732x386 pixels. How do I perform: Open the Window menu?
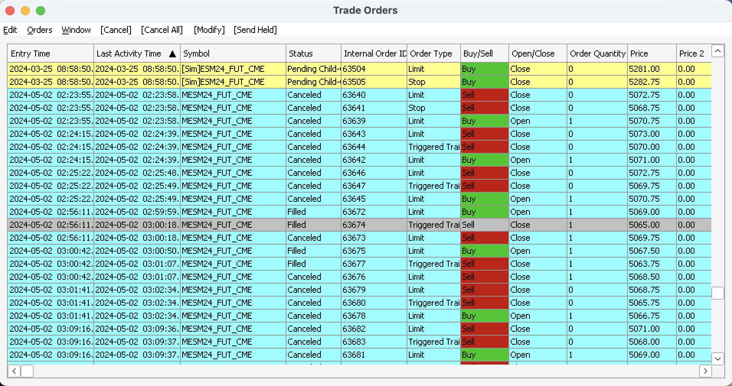click(x=76, y=30)
